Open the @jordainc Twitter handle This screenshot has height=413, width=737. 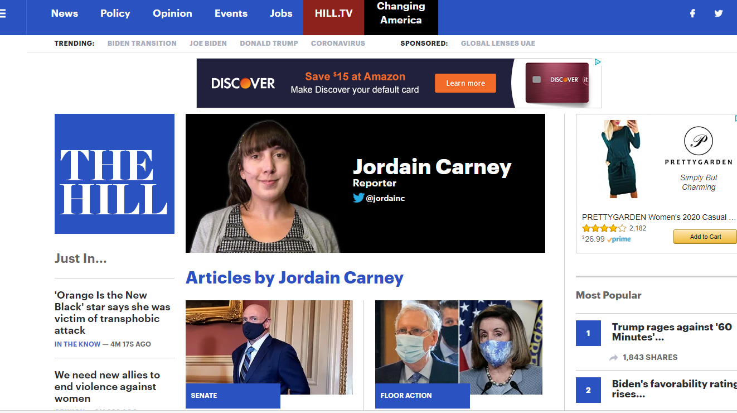[x=385, y=198]
